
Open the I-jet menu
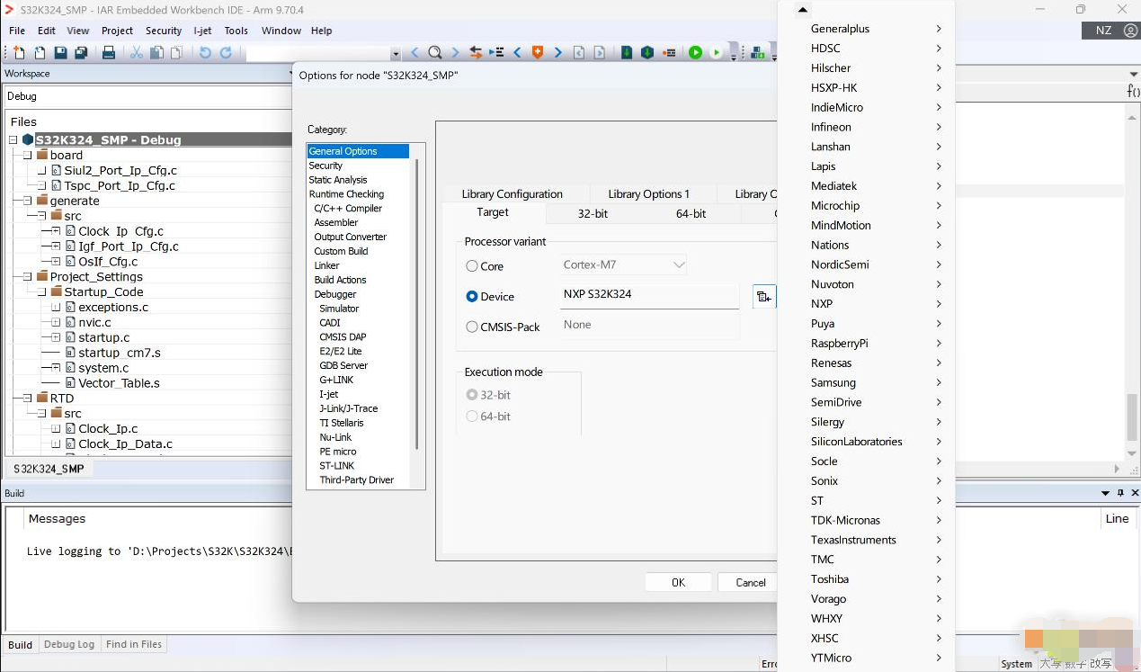click(x=203, y=31)
